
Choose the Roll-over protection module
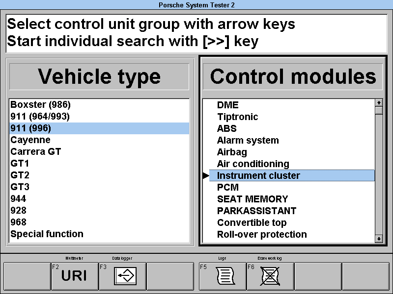292,234
